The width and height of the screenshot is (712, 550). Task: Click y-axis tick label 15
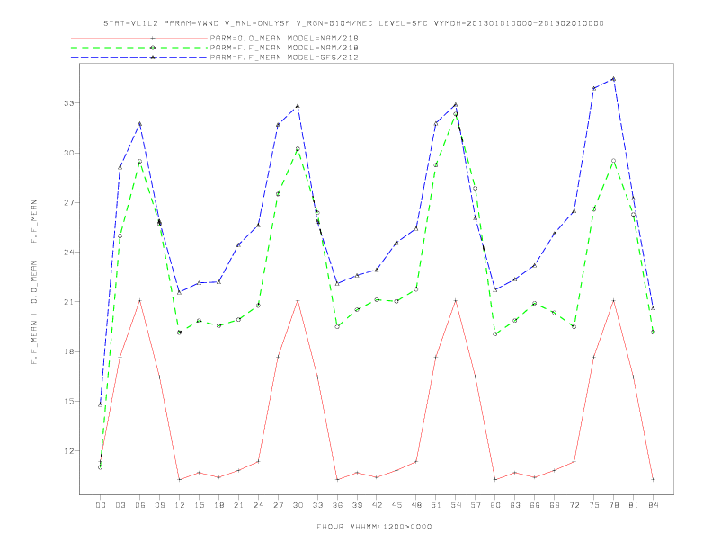[x=69, y=401]
